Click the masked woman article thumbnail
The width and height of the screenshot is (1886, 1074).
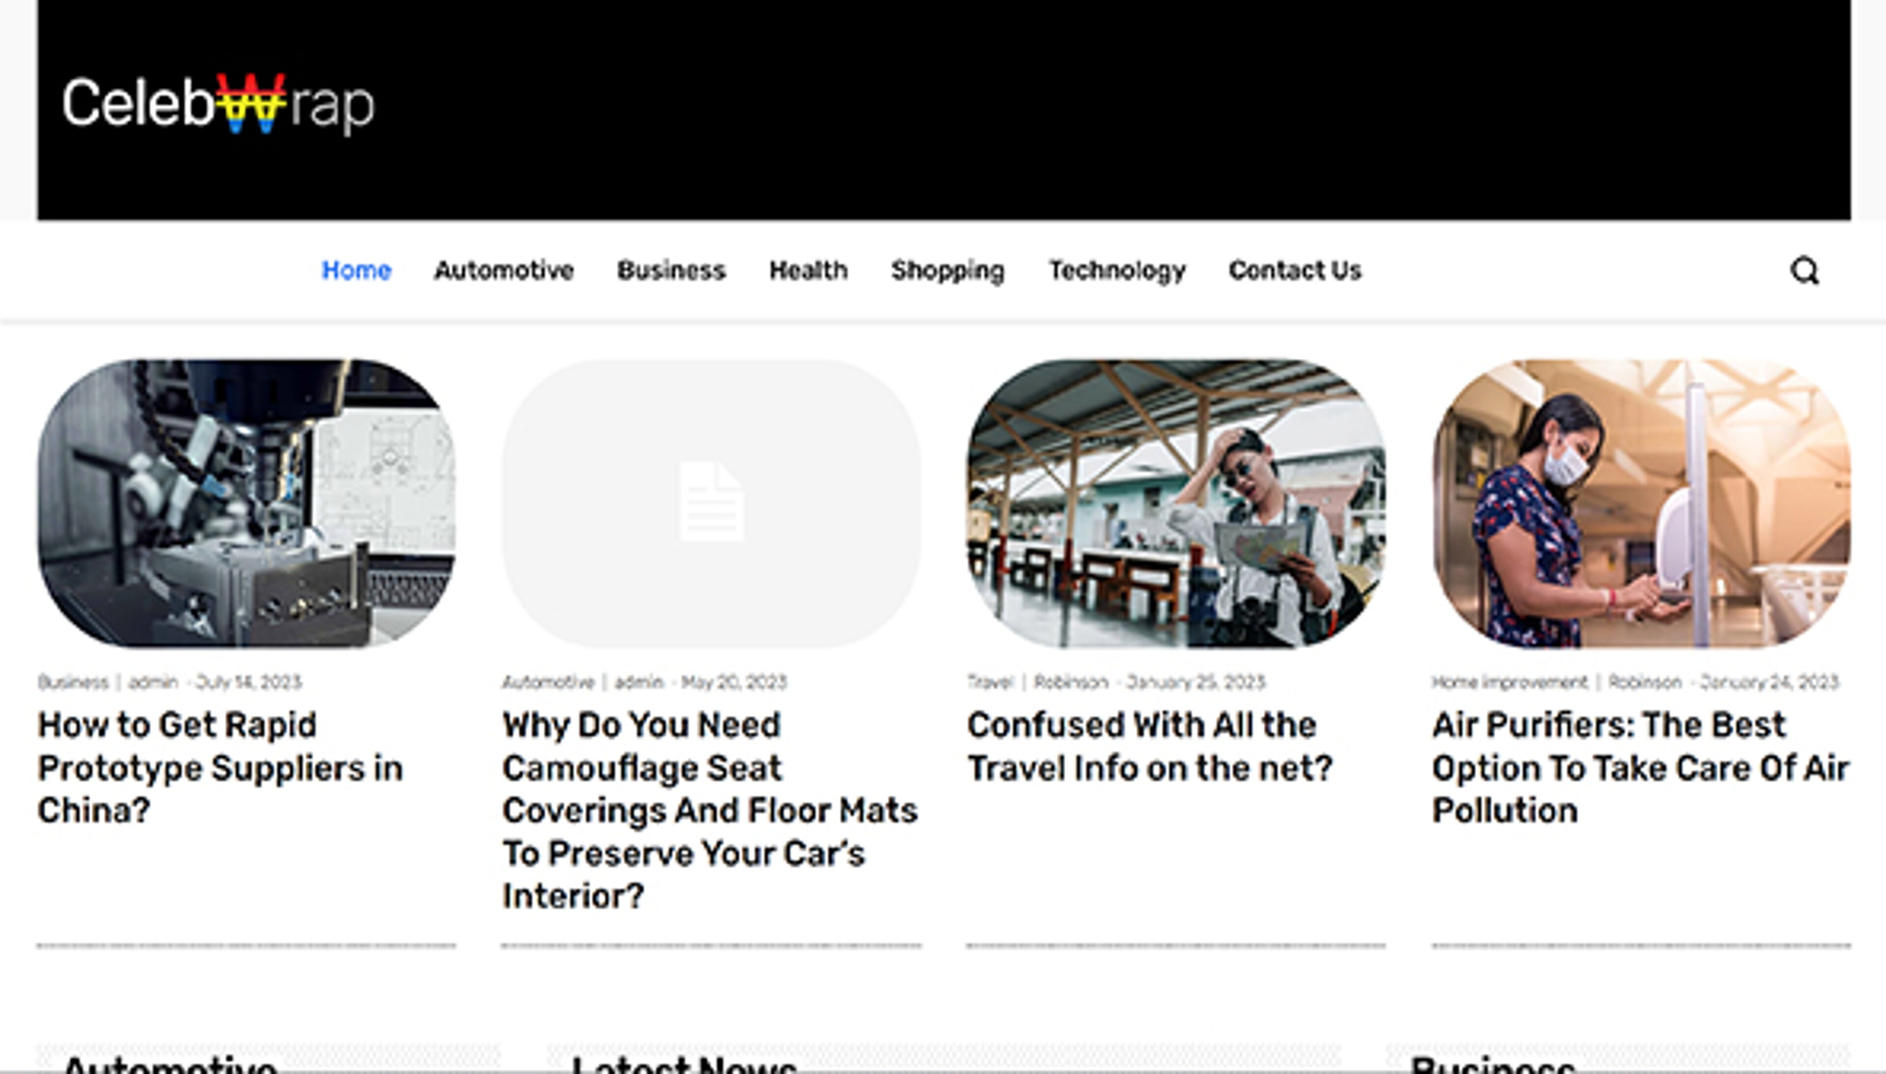[1640, 503]
